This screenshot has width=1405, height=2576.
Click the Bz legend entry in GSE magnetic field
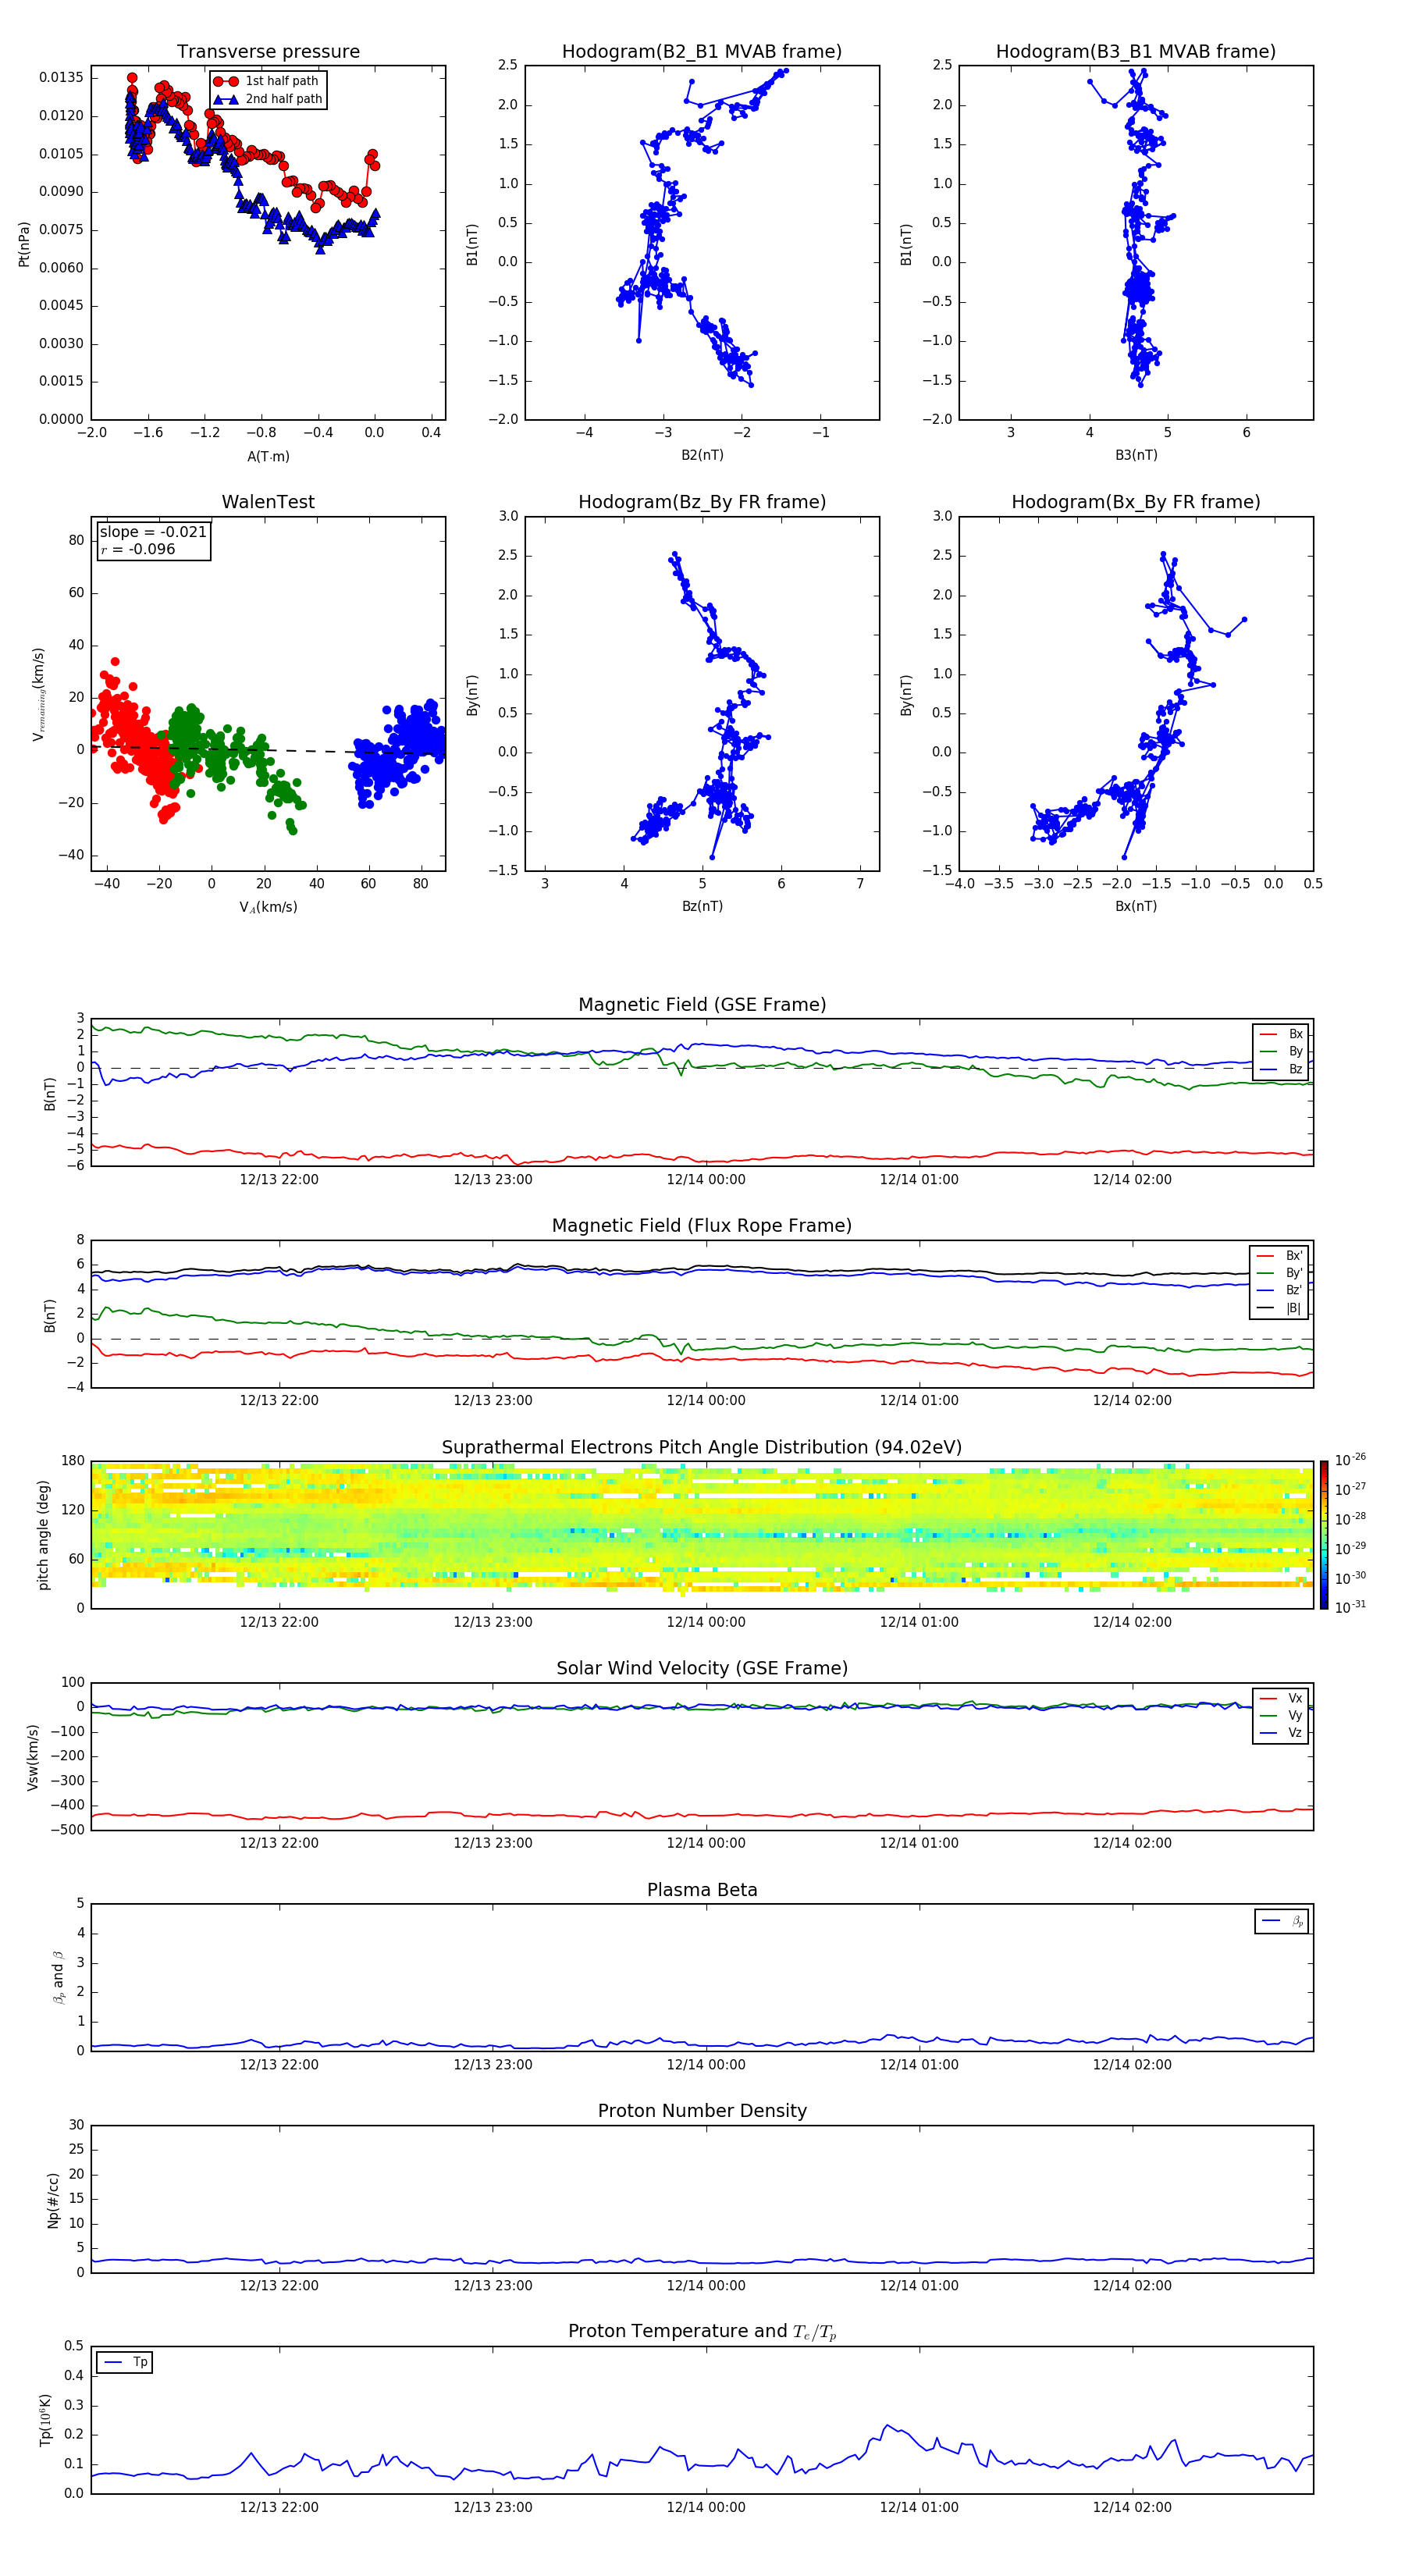click(x=1281, y=1069)
